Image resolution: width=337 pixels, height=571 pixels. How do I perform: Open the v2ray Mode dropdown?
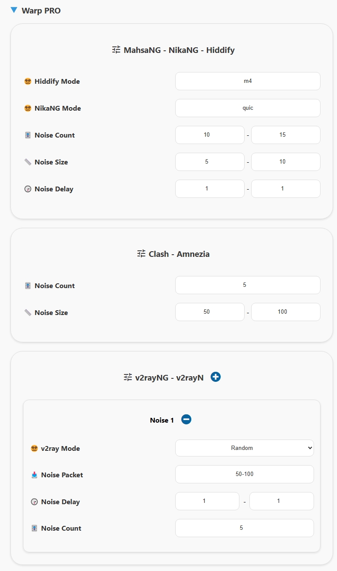[x=244, y=447]
